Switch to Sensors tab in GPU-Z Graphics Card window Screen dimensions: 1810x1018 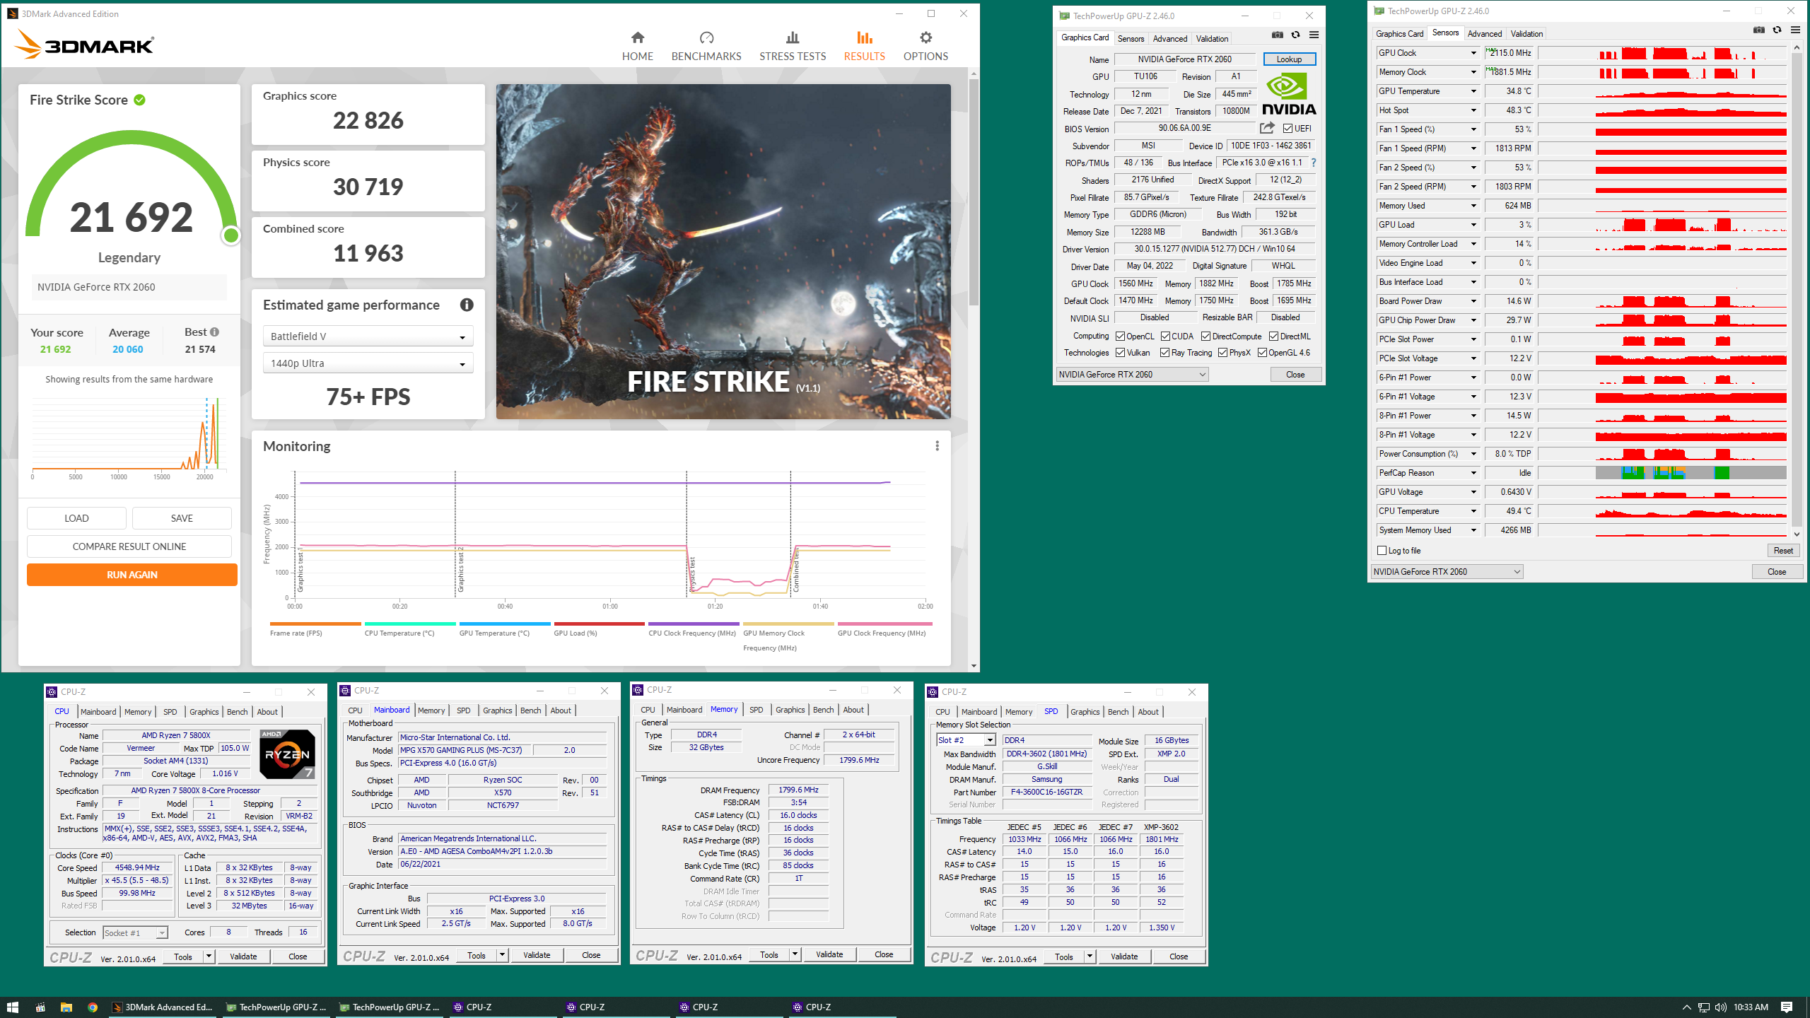point(1131,39)
